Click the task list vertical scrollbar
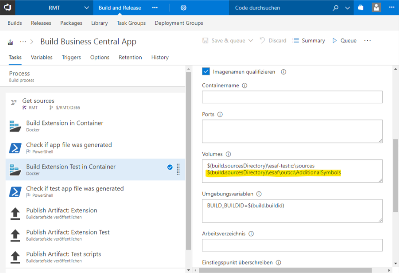This screenshot has width=399, height=273. tap(188, 161)
